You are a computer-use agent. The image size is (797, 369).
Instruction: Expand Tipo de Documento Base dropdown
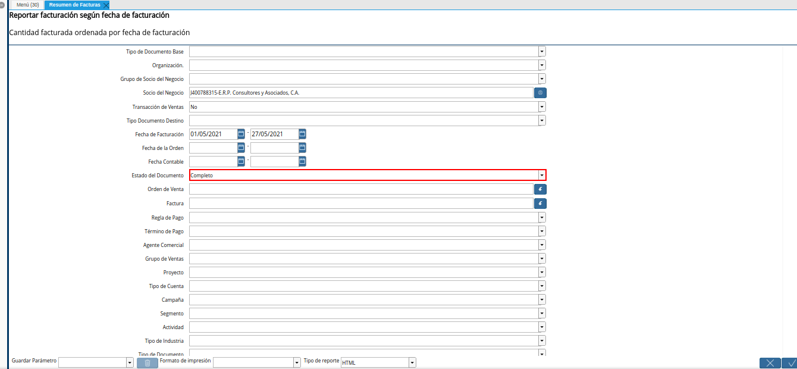pyautogui.click(x=542, y=52)
